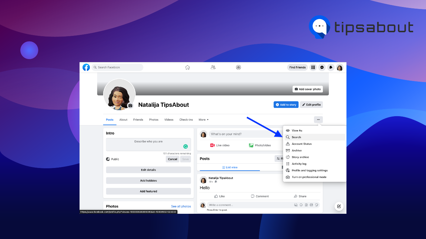Open the Home feed icon

click(187, 67)
